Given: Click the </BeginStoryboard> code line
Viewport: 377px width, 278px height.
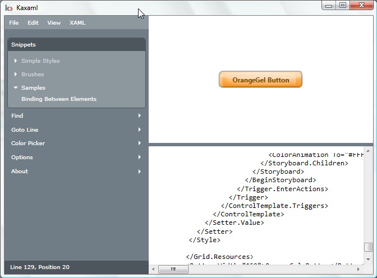Looking at the screenshot, I should point(281,180).
